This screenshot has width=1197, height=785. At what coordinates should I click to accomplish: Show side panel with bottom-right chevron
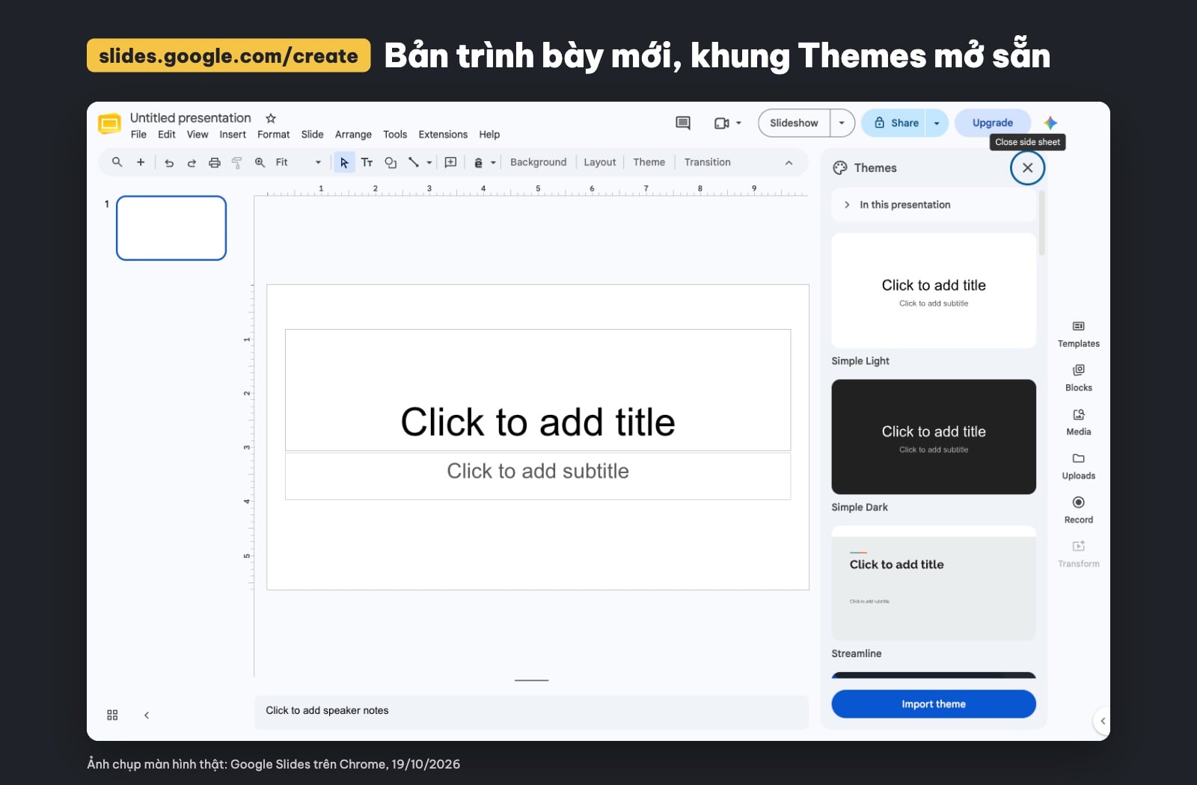pos(1102,721)
